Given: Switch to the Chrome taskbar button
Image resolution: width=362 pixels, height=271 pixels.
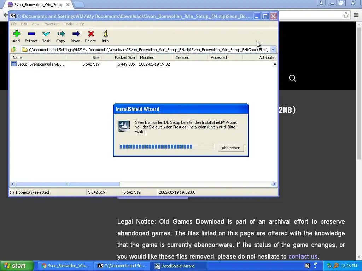Looking at the screenshot, I should (65, 266).
